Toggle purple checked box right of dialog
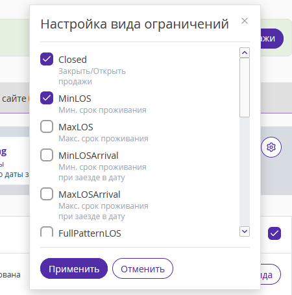 (x=274, y=233)
